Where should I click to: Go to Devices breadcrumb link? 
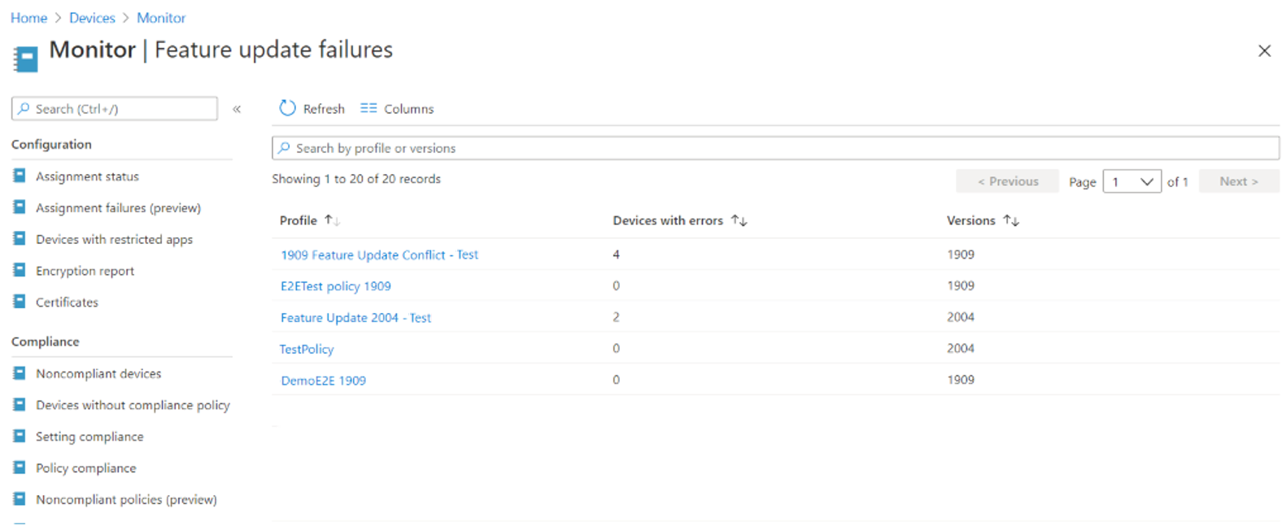tap(92, 18)
